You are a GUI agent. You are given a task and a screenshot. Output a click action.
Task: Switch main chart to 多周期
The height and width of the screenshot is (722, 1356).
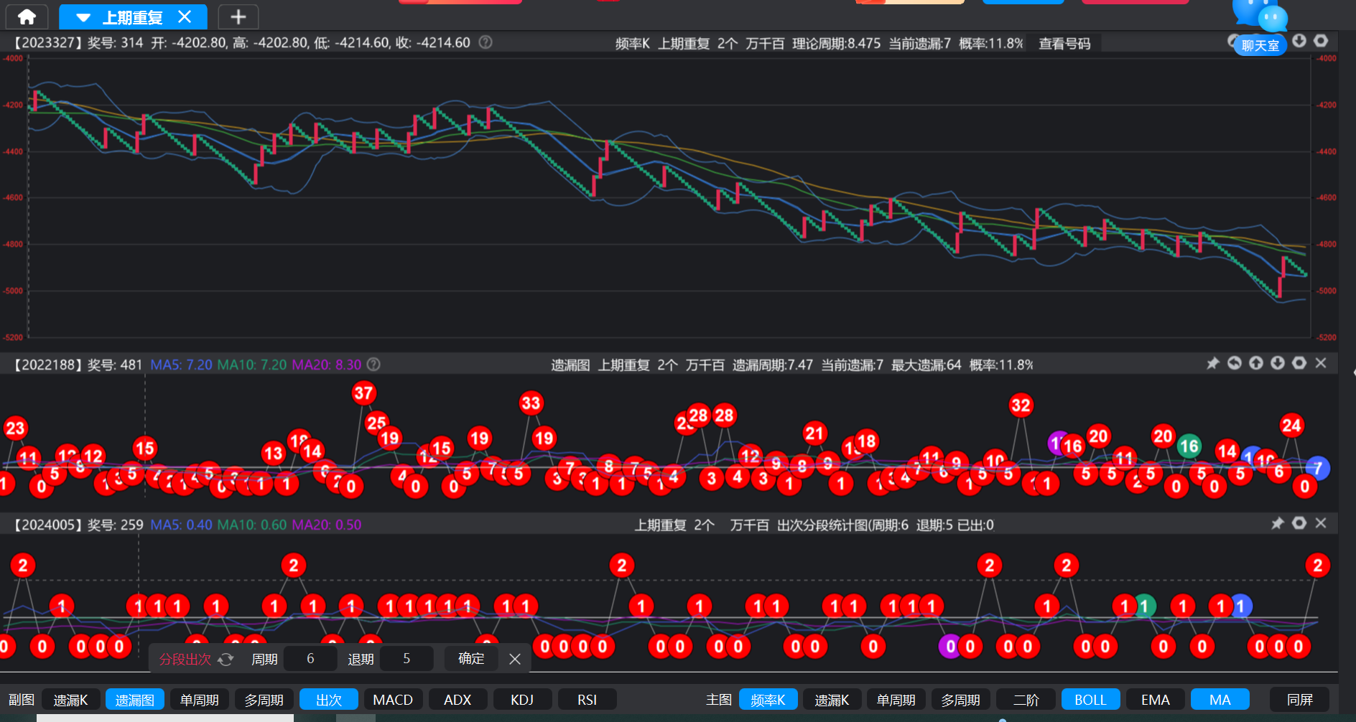(x=961, y=700)
